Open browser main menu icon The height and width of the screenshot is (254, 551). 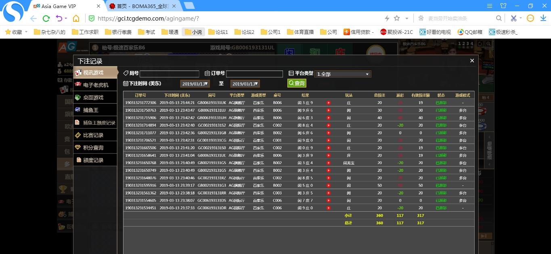coord(490,6)
